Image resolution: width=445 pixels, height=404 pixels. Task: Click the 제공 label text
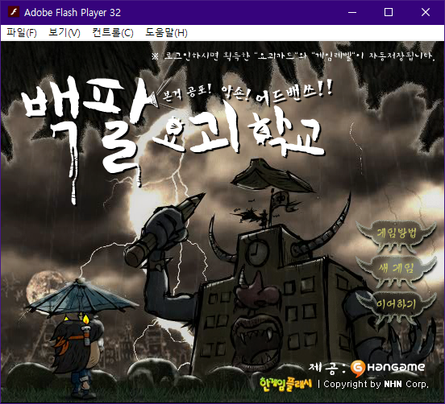[327, 368]
